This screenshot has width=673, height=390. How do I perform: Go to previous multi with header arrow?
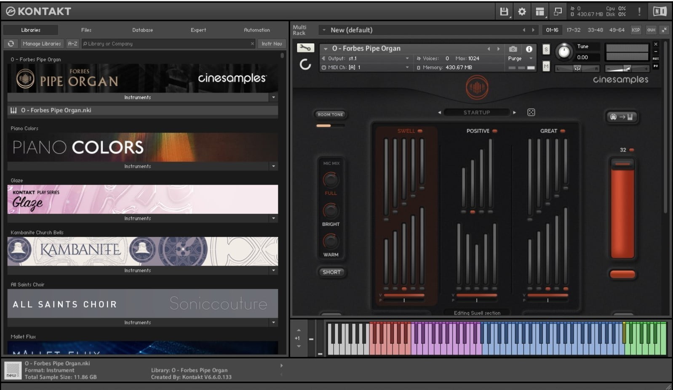[523, 30]
